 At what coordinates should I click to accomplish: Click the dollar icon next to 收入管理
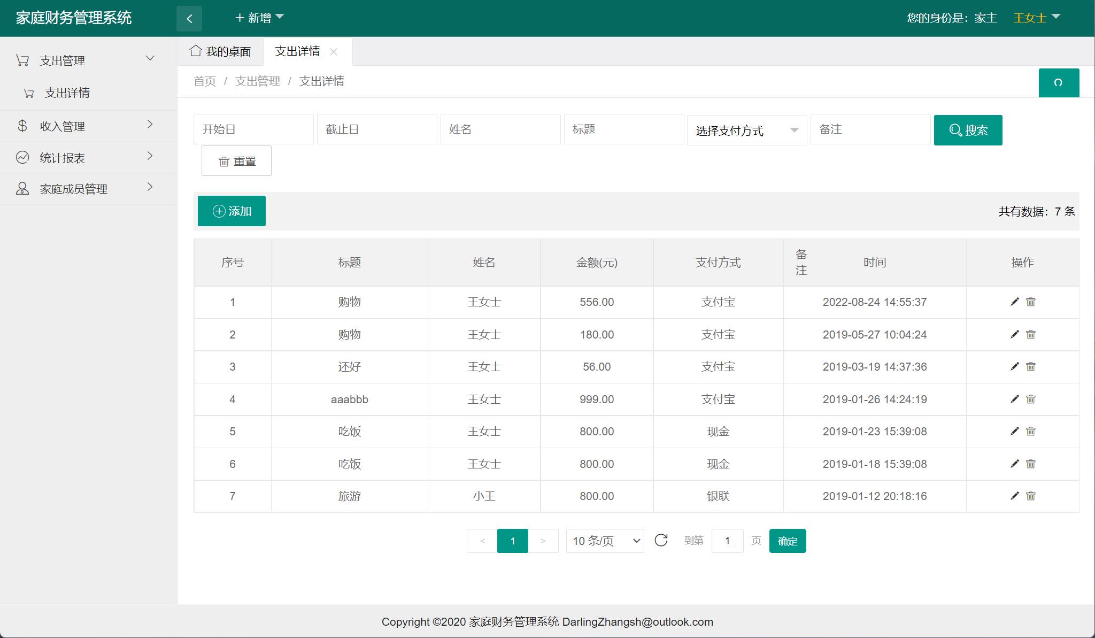click(22, 126)
